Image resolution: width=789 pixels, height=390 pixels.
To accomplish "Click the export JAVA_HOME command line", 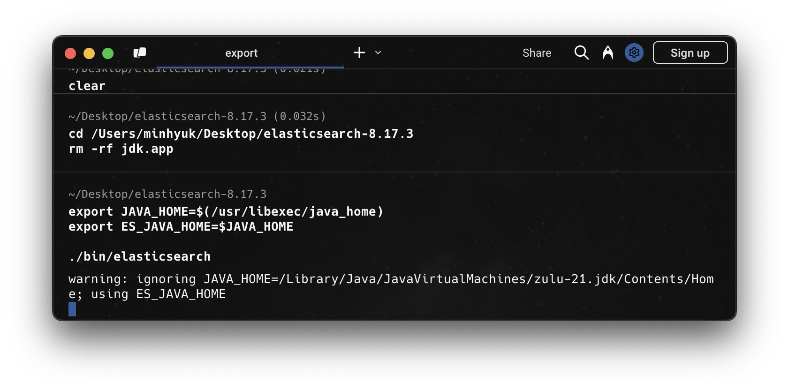I will [x=226, y=211].
